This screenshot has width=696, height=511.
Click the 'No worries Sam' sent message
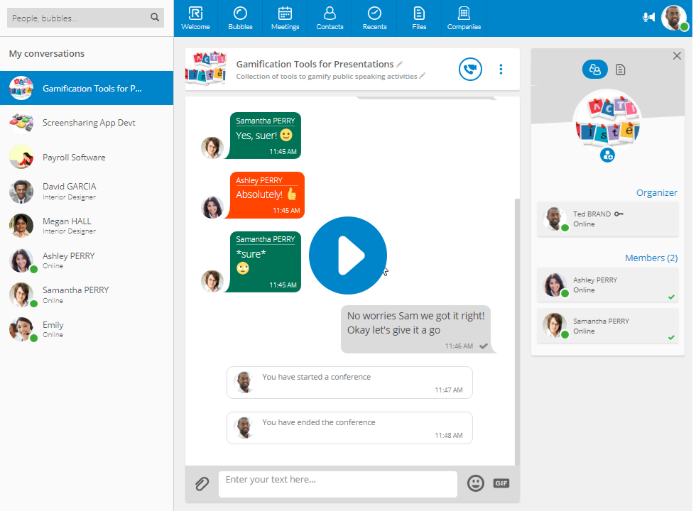(416, 329)
